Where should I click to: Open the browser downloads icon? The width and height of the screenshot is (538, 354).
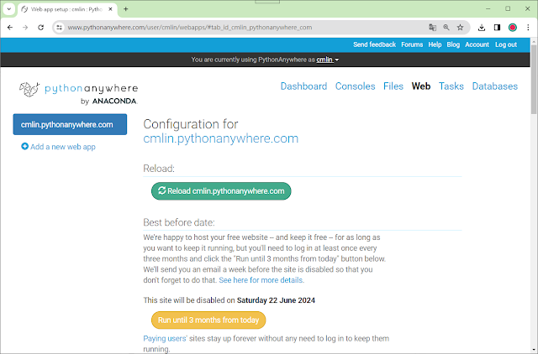[x=482, y=28]
